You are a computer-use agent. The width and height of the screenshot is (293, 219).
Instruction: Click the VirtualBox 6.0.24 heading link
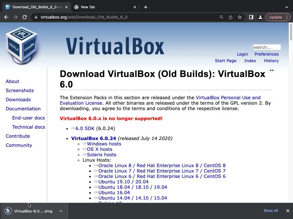tap(94, 138)
